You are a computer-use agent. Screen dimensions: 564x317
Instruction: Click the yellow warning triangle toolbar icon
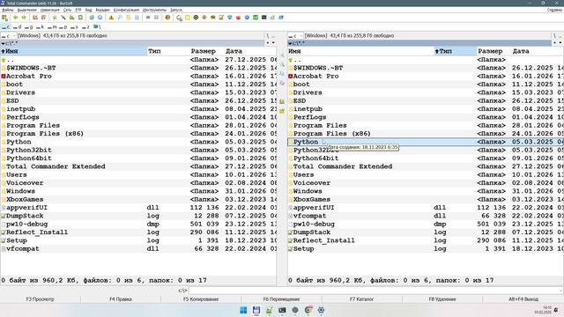111,18
